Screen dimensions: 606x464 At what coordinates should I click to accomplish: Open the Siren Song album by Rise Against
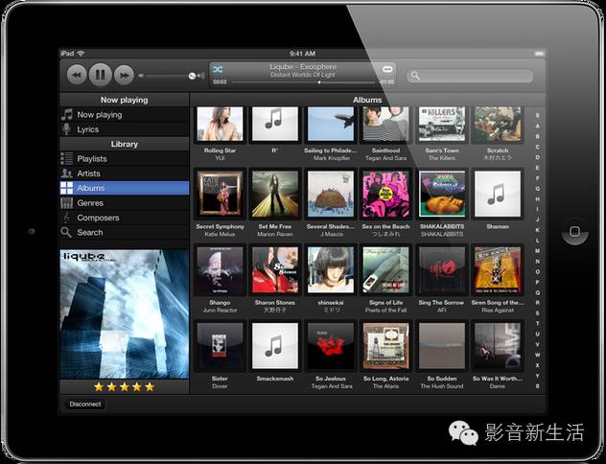[x=498, y=269]
